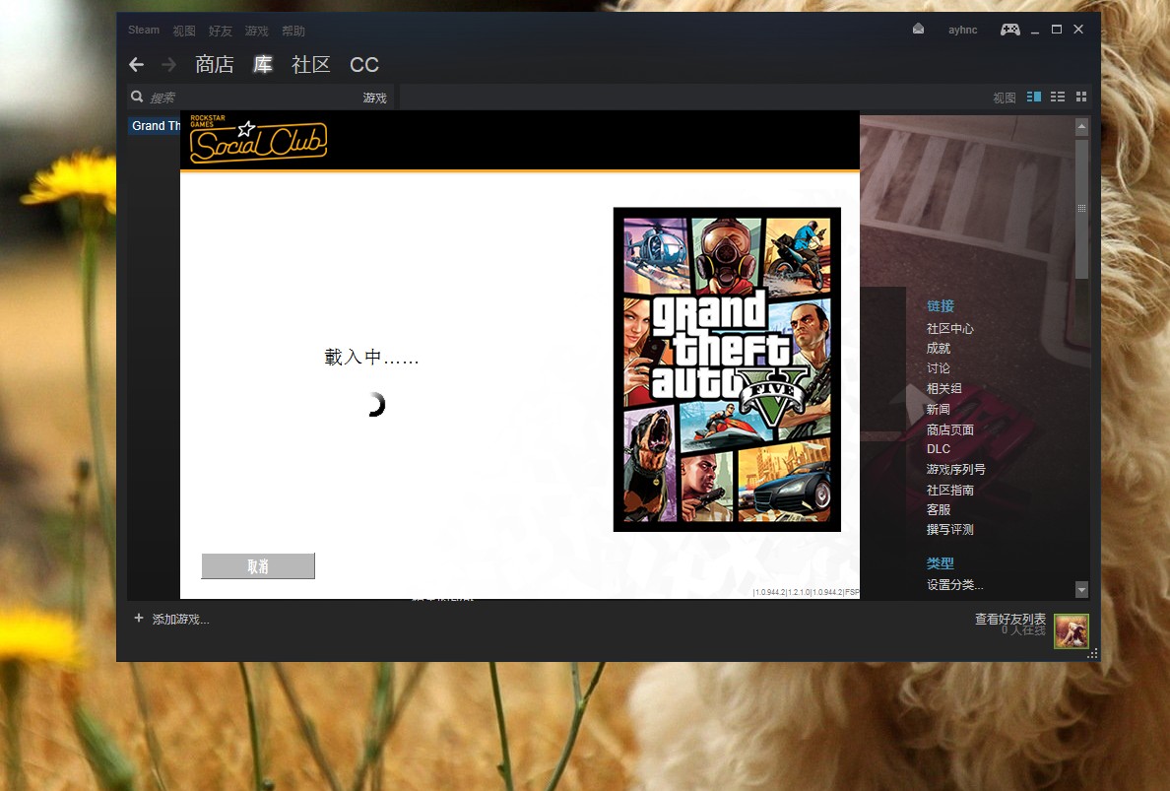
Task: Click the friends list avatar thumbnail
Action: (x=1071, y=631)
